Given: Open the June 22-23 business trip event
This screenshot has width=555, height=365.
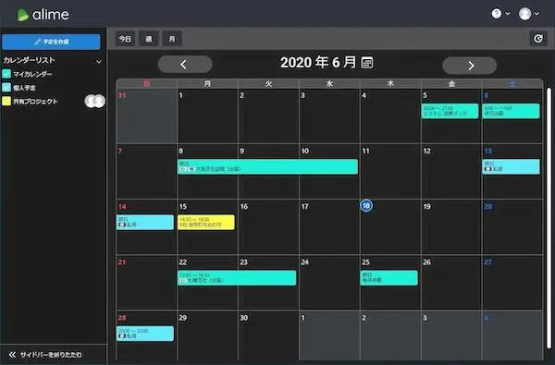Looking at the screenshot, I should click(x=237, y=277).
